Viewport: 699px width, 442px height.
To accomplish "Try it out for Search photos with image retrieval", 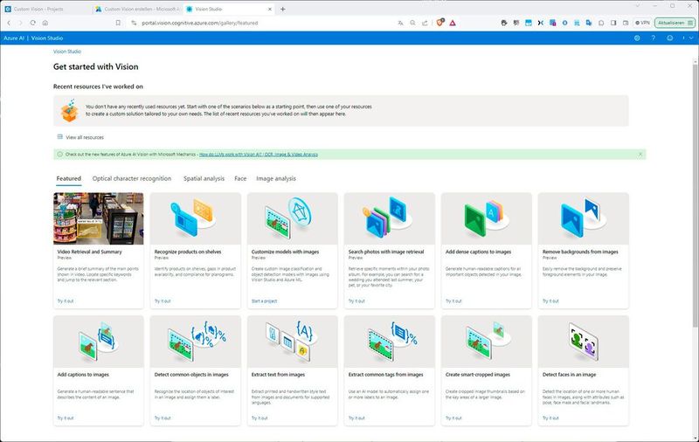I will click(356, 301).
